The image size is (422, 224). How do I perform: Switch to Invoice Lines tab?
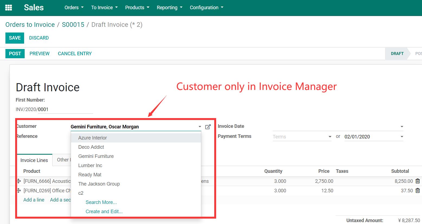click(x=34, y=160)
